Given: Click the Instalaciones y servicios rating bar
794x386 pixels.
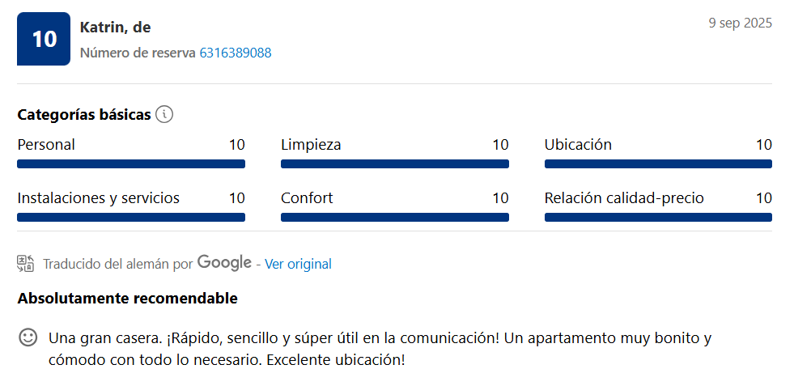Looking at the screenshot, I should click(131, 217).
